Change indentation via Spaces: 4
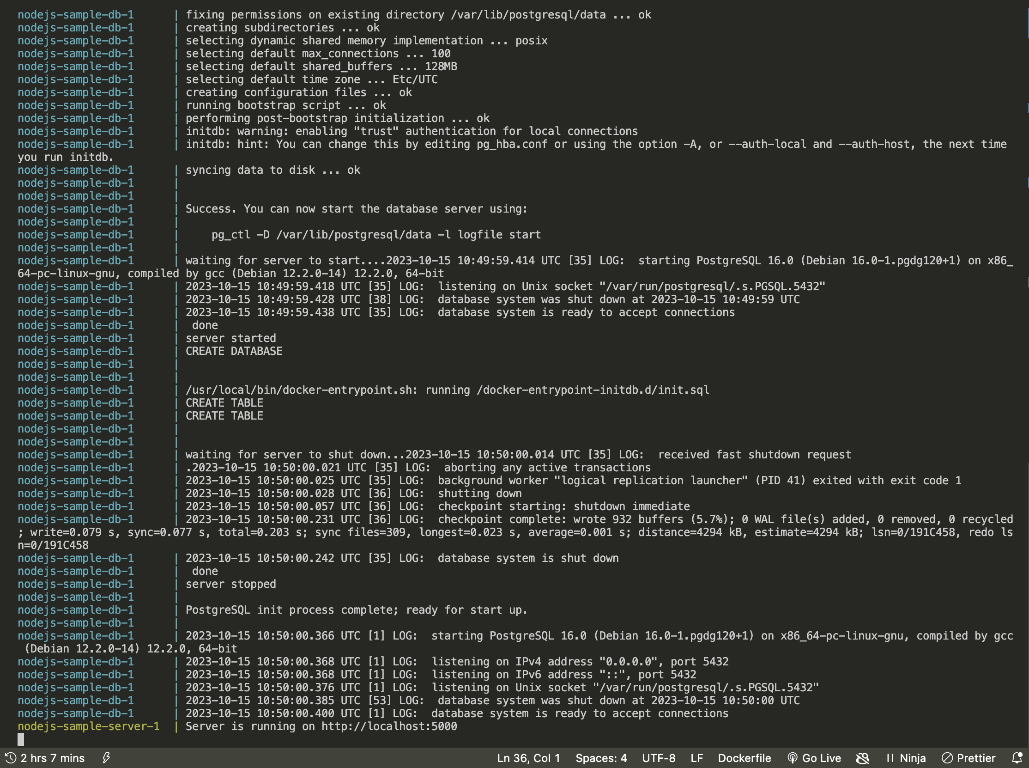The image size is (1029, 768). point(601,758)
